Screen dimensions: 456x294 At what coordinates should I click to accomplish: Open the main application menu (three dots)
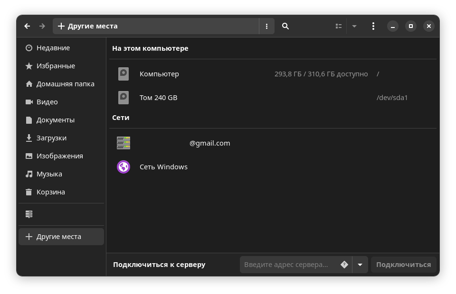[x=373, y=26]
